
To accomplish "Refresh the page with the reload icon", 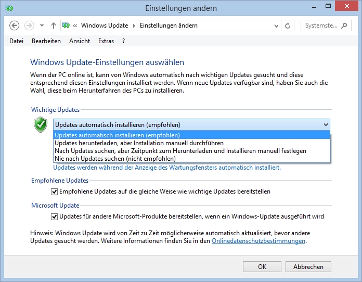I will 288,25.
